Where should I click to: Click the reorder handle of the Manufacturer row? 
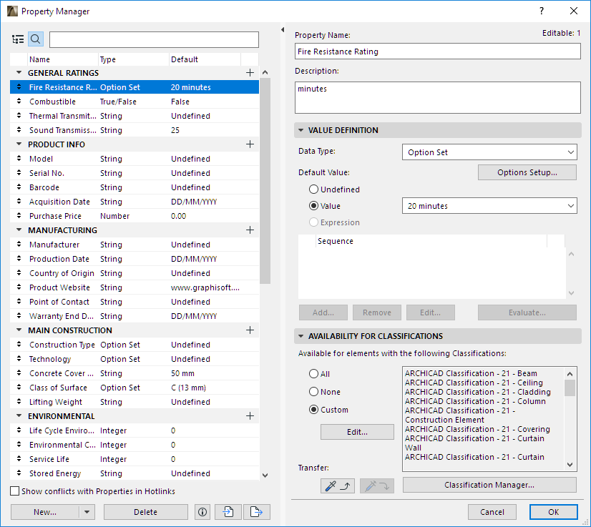[19, 245]
